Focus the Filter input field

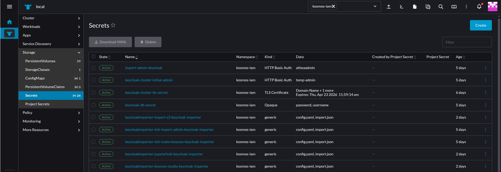pos(467,42)
